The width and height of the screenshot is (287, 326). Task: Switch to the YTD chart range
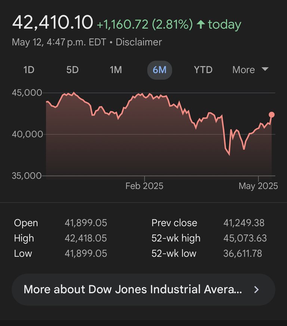(x=203, y=70)
